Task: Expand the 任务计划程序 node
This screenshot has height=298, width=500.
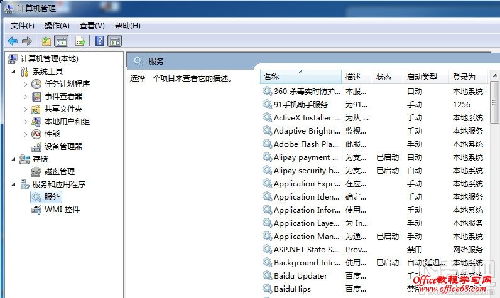Action: pos(26,84)
